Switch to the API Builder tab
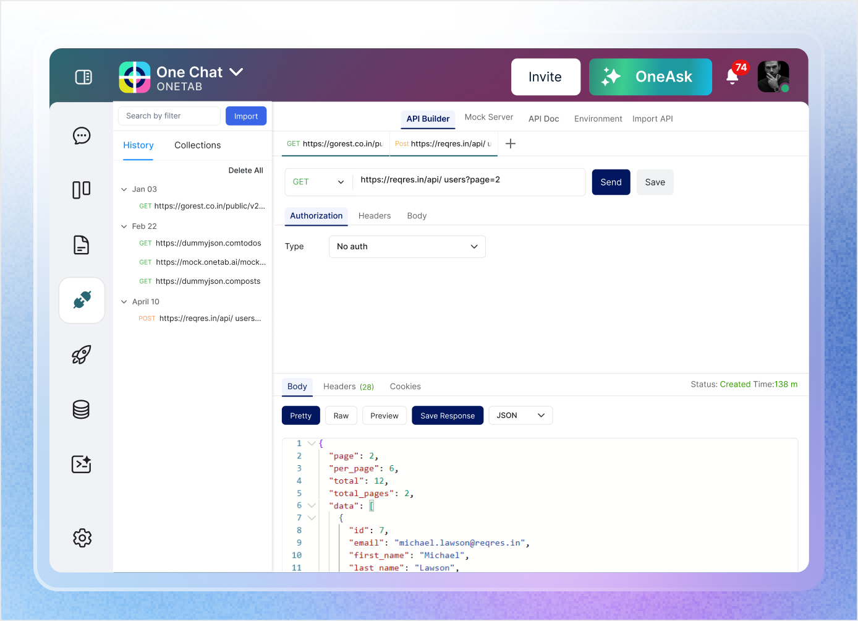Screen dimensions: 858x621 [x=428, y=119]
